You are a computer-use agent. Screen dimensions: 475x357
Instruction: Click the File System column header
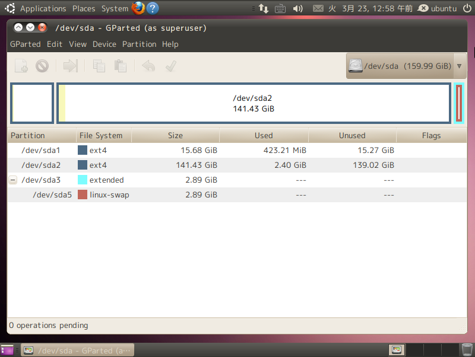[x=104, y=136]
